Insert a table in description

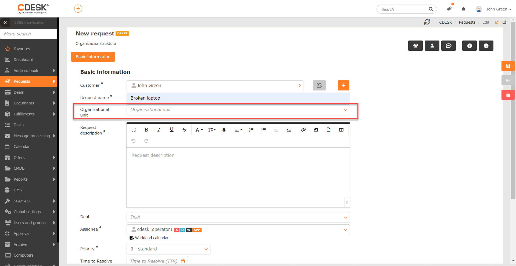tap(341, 130)
